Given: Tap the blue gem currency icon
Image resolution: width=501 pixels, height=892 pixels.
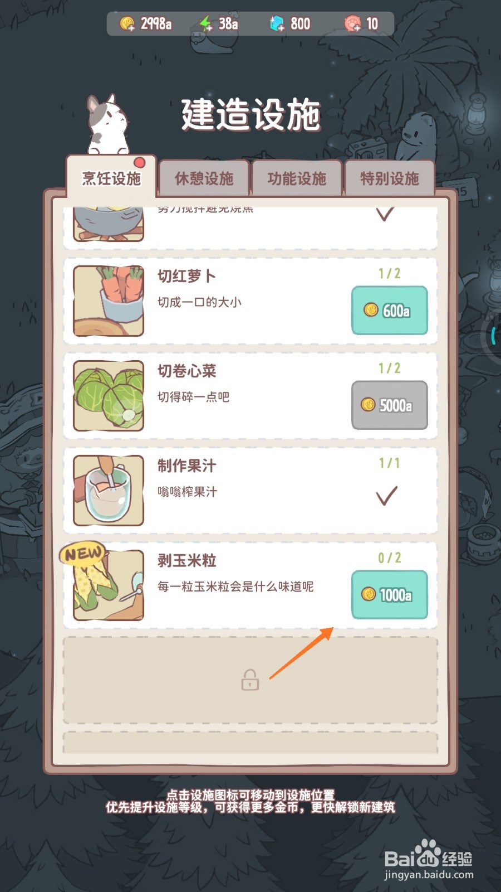Looking at the screenshot, I should coord(277,24).
